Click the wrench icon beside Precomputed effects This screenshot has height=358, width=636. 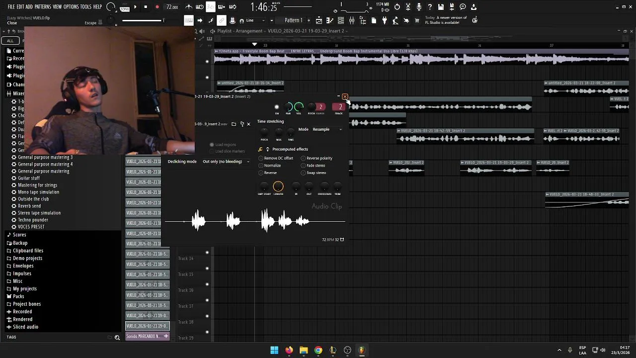pyautogui.click(x=260, y=149)
